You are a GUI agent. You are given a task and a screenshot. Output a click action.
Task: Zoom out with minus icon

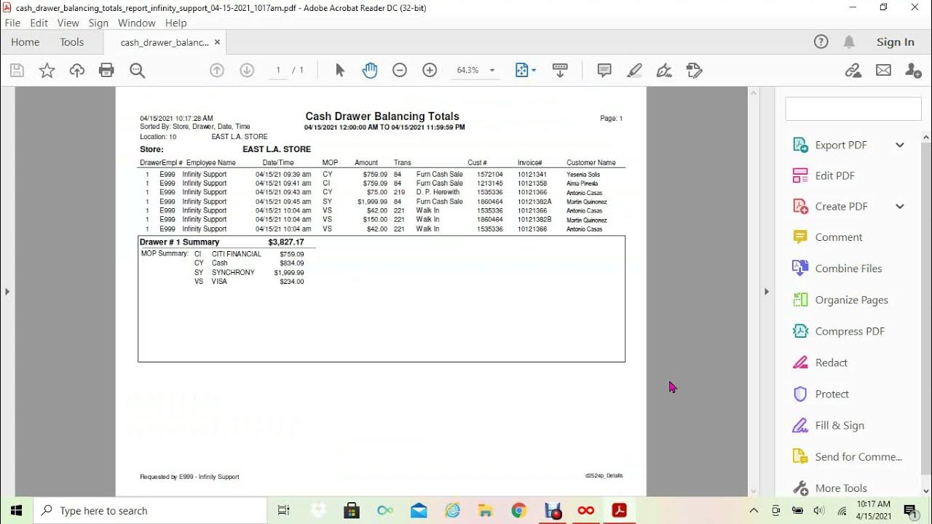[400, 71]
